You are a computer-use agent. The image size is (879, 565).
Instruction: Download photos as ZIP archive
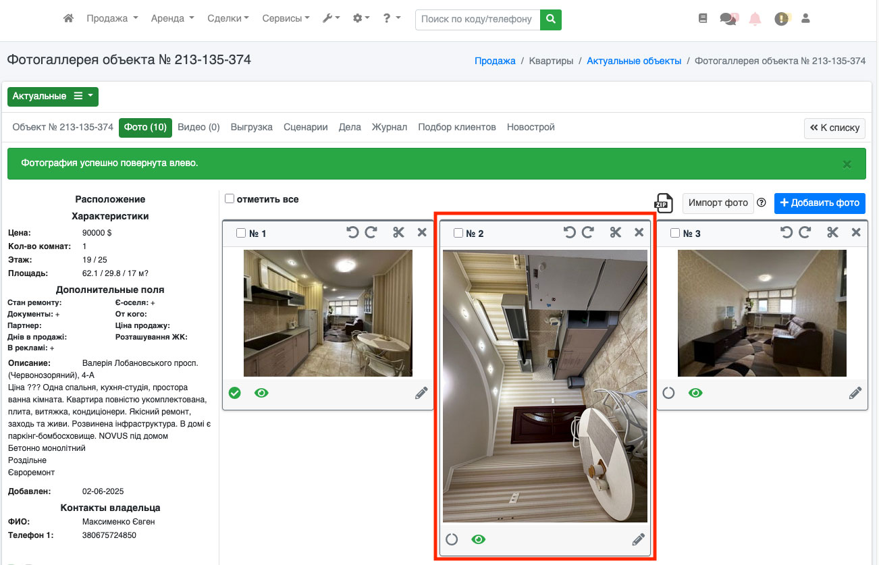tap(664, 203)
